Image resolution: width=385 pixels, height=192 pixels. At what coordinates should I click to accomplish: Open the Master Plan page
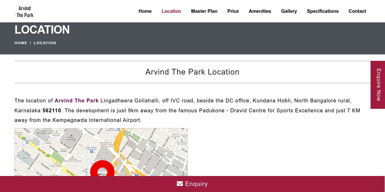204,11
